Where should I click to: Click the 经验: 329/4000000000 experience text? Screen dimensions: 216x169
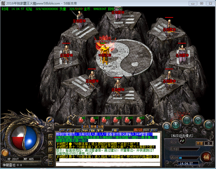point(42,9)
